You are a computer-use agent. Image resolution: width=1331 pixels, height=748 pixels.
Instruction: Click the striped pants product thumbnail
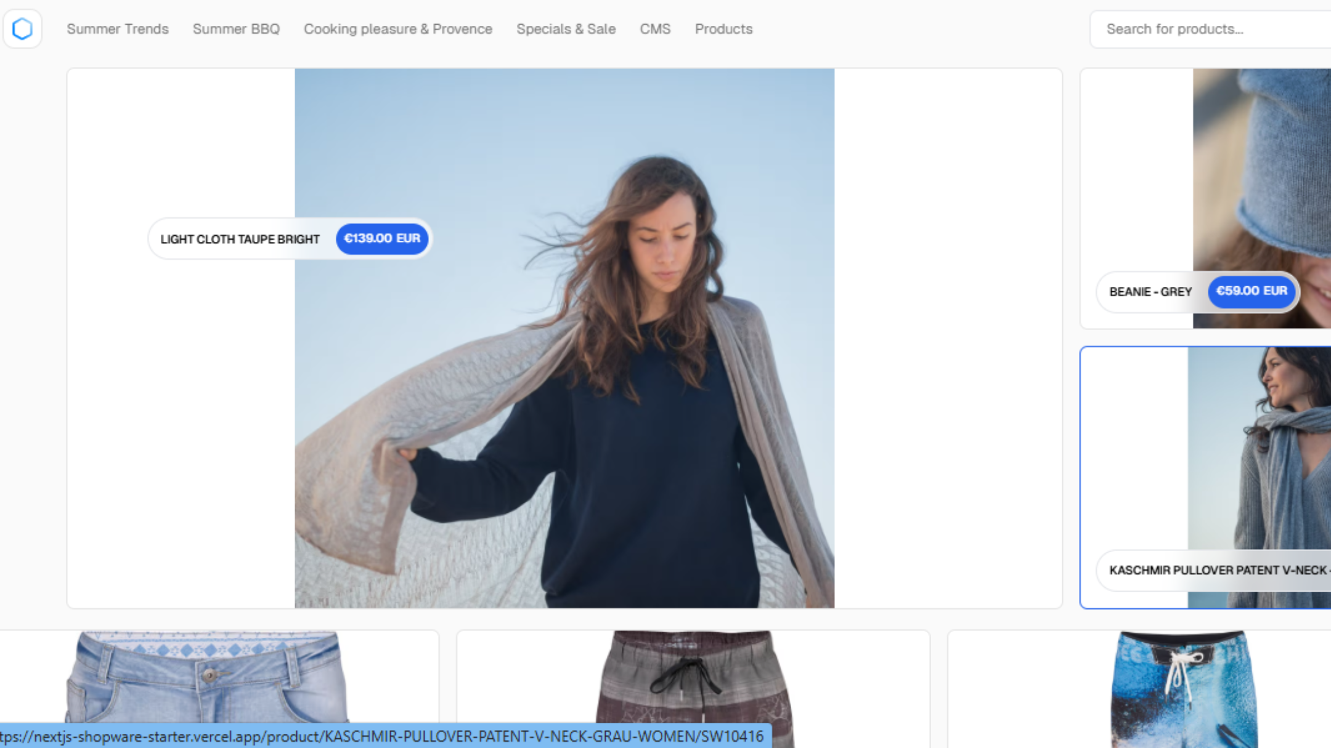(x=692, y=688)
